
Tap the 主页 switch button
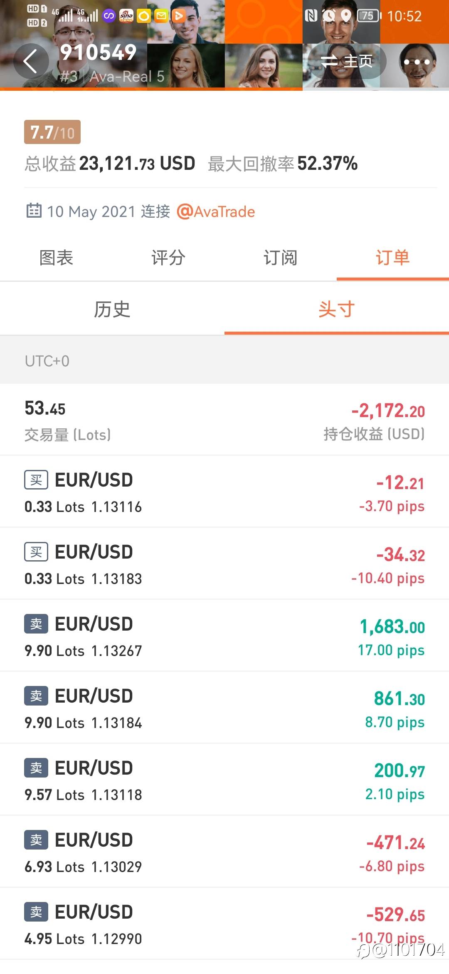pos(346,62)
